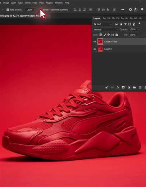This screenshot has height=187, width=146.
Task: Click the align top edges icon
Action: coord(99,10)
